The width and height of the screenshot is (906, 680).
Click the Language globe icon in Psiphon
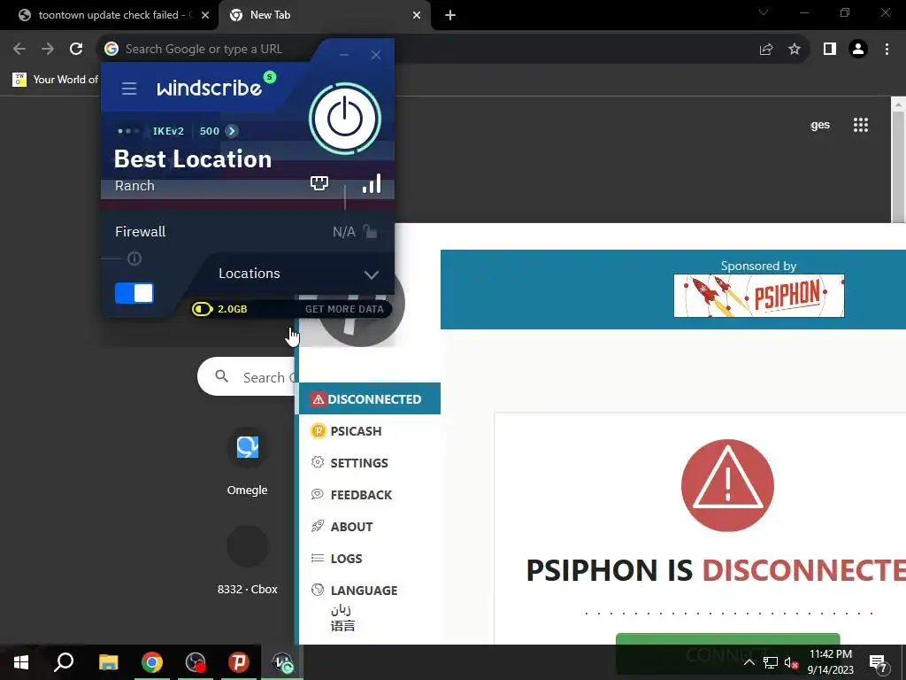(318, 590)
